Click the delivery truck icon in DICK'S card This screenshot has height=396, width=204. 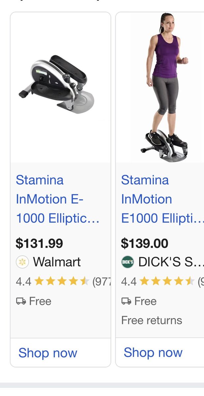126,301
